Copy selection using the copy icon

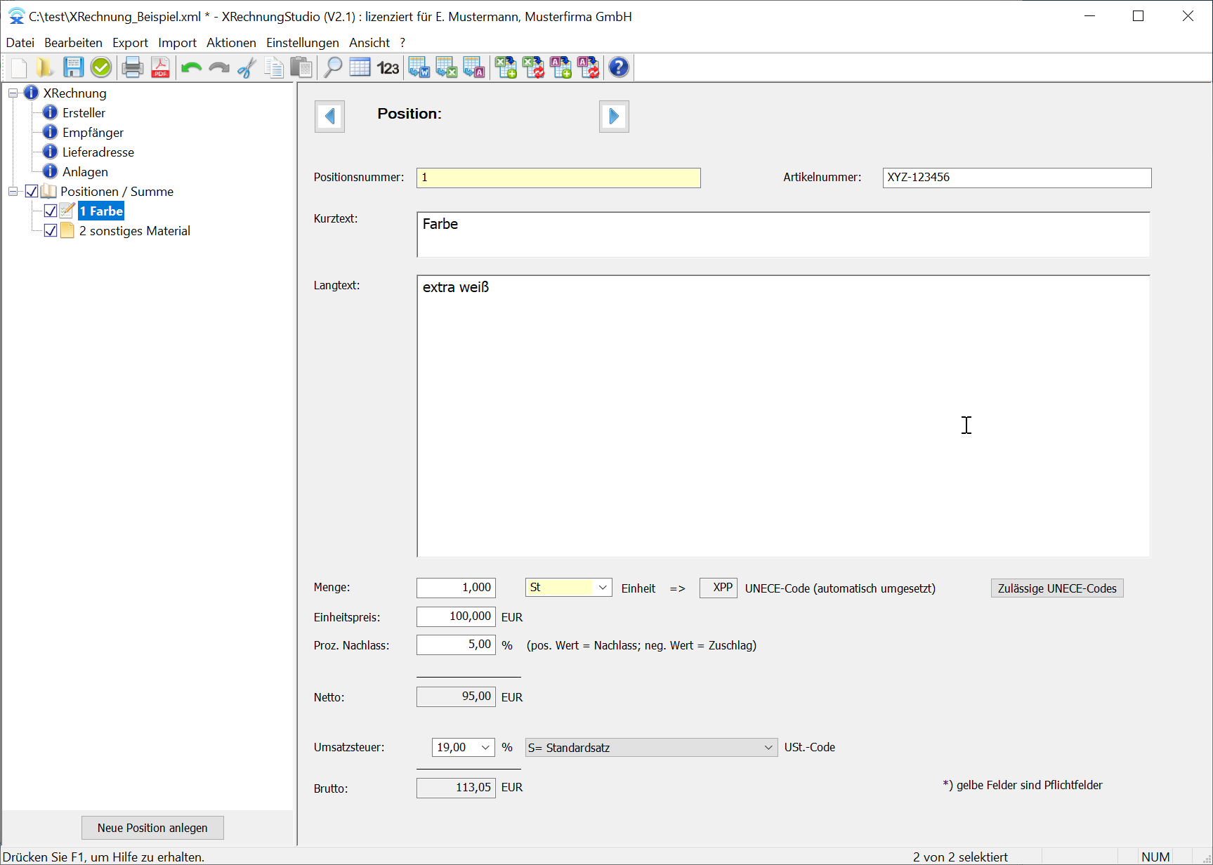274,67
